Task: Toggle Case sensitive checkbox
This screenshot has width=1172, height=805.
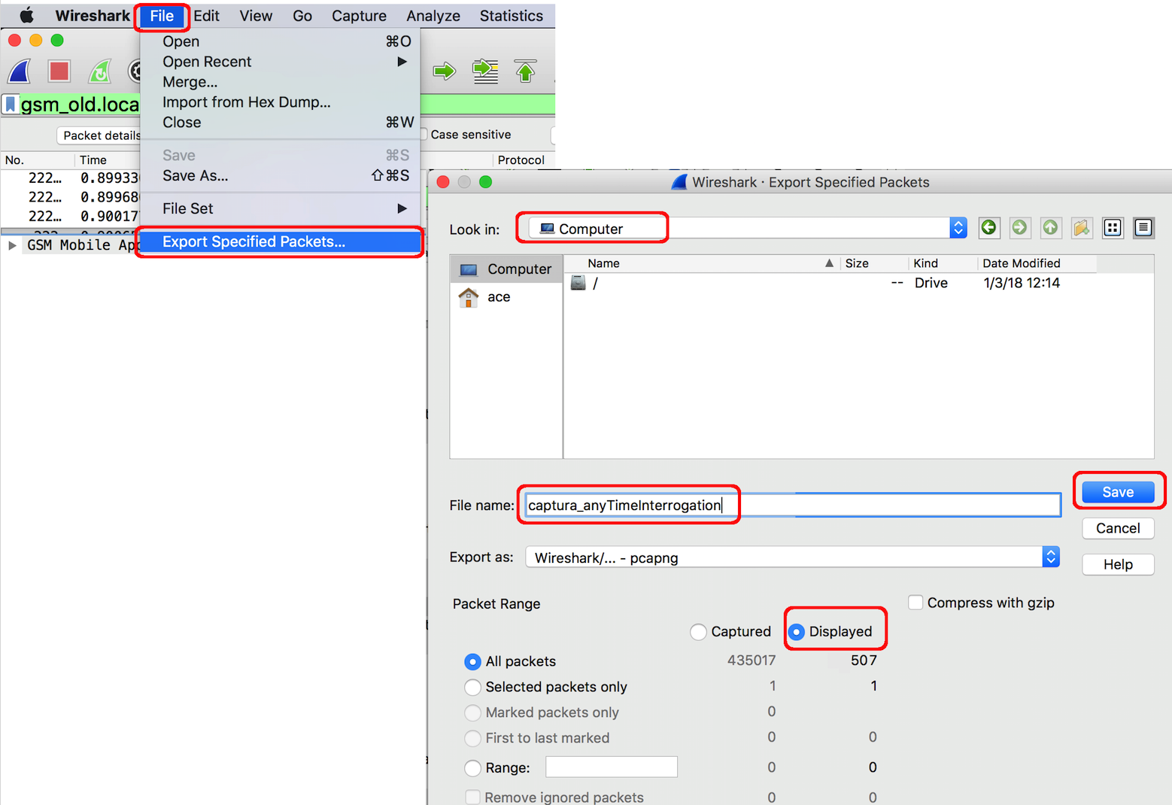Action: 424,135
